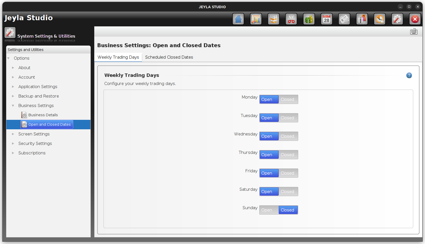Set Saturday to Closed
425x244 pixels.
tap(288, 192)
